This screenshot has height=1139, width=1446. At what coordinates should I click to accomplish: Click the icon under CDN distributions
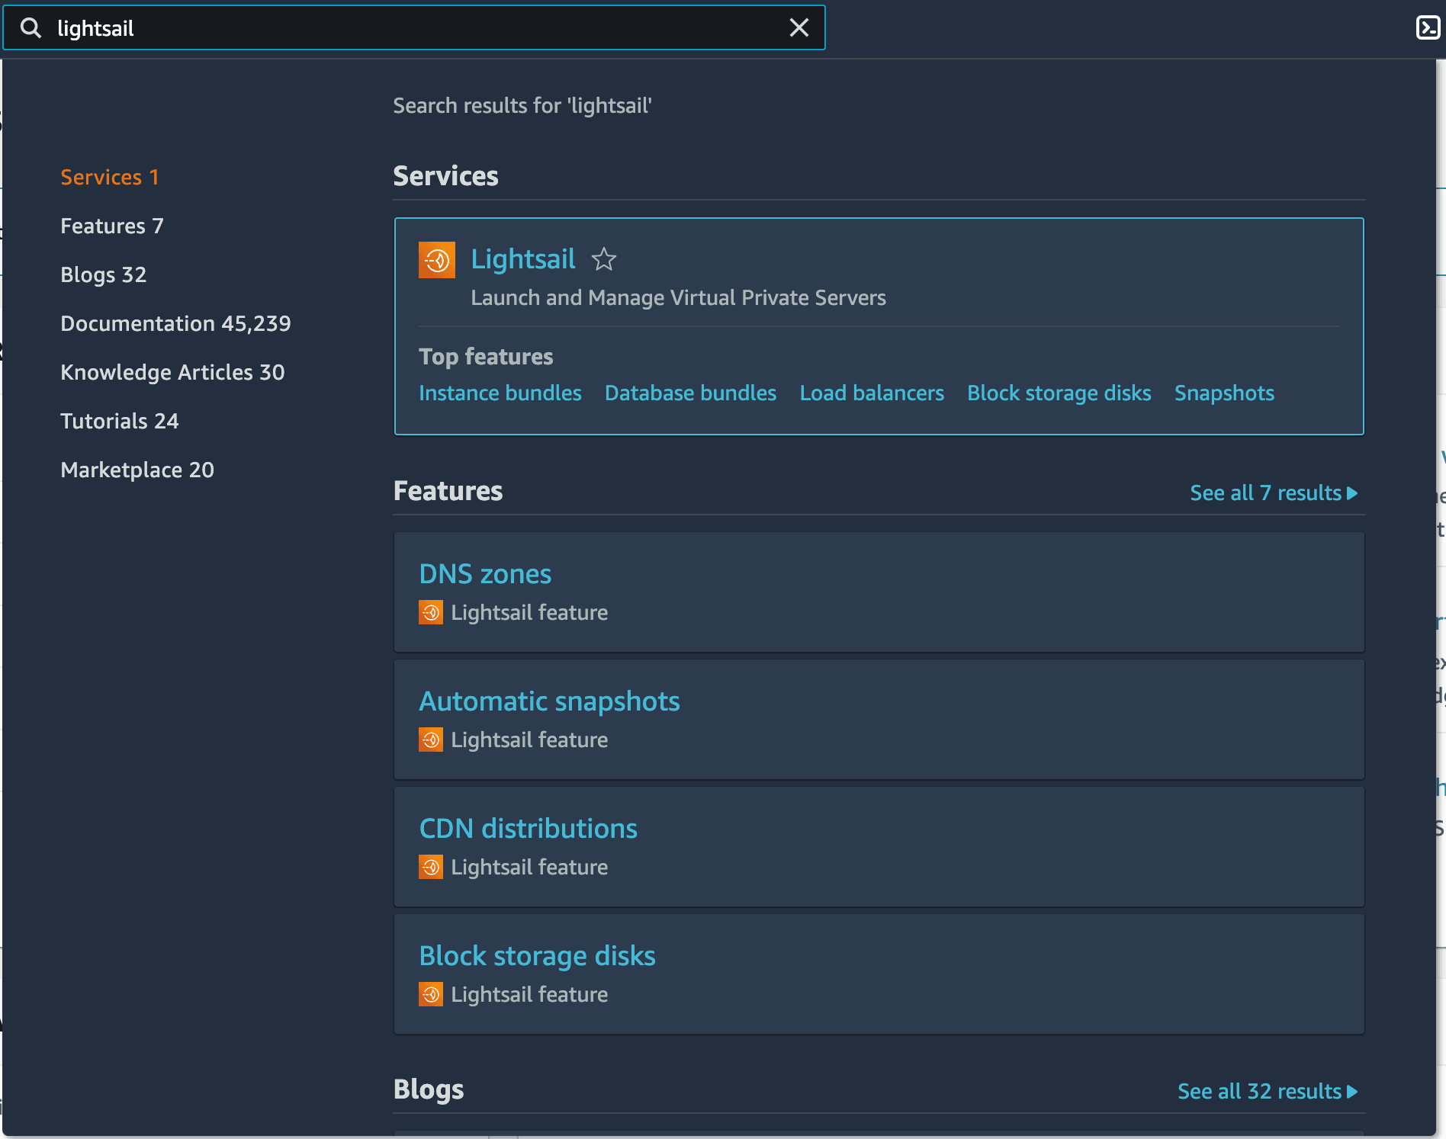[431, 867]
